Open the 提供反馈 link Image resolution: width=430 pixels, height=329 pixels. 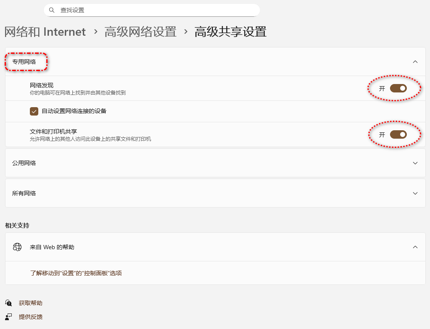[x=30, y=317]
